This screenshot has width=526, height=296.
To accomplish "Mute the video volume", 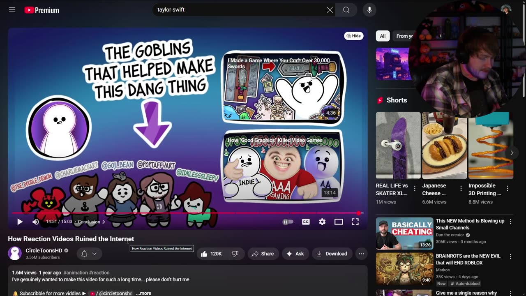I will coord(36,222).
